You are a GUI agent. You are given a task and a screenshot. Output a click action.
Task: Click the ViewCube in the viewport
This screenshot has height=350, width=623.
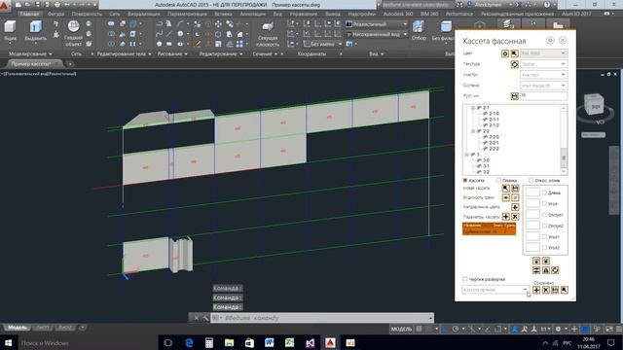click(x=594, y=105)
